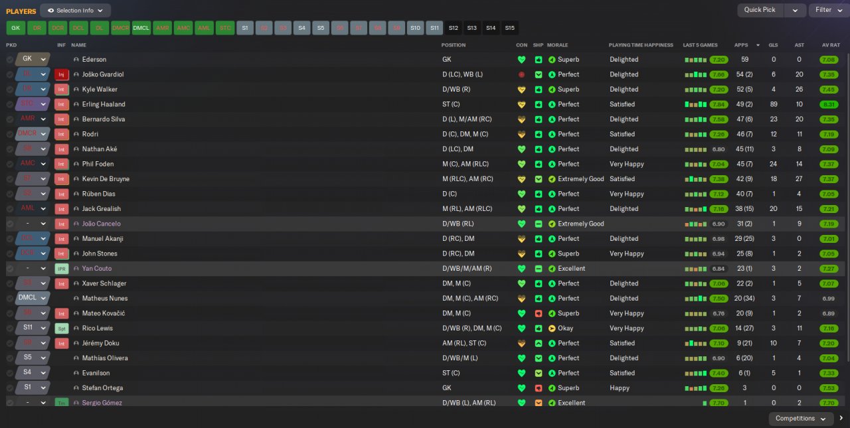Sort by the MORALE column header

coord(558,45)
